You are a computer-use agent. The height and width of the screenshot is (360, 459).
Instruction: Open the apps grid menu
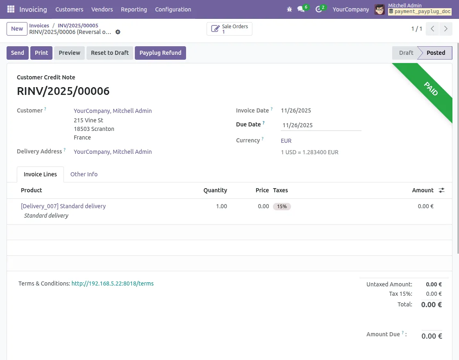pos(10,9)
